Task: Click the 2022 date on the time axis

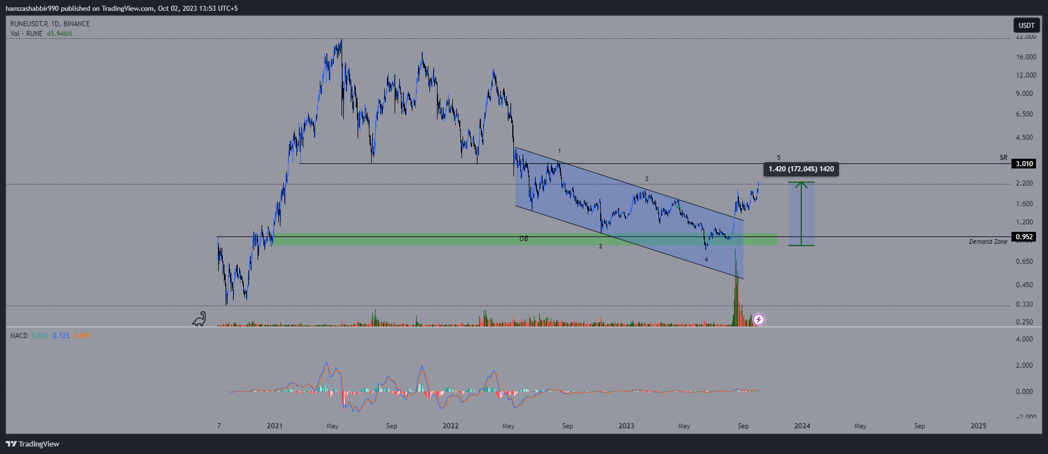Action: point(451,426)
